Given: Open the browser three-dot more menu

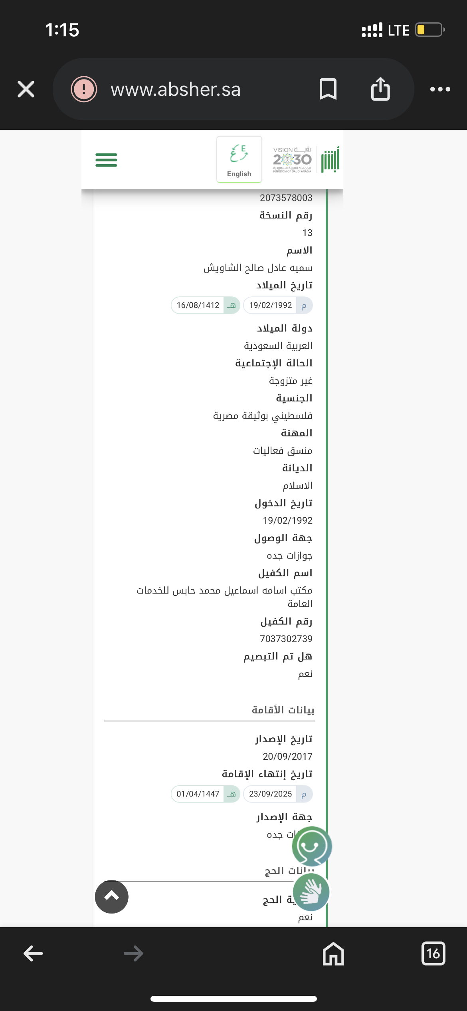Looking at the screenshot, I should pos(440,89).
